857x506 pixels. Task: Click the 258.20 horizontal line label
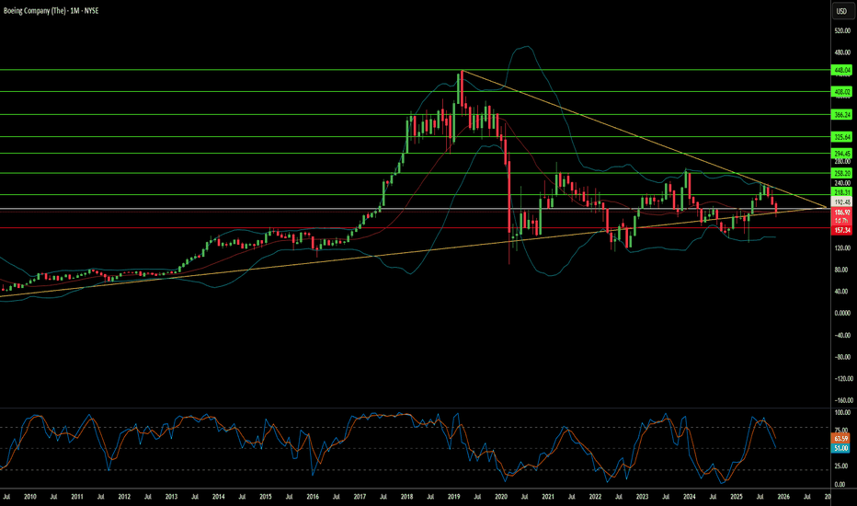841,173
